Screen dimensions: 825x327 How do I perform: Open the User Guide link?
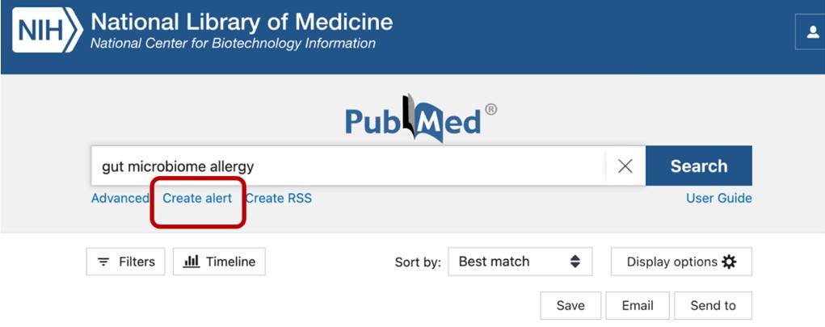coord(718,198)
